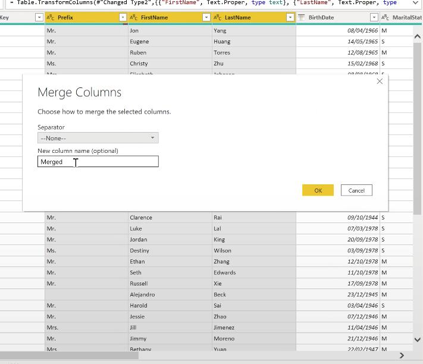Viewport: 423px width, 364px height.
Task: Select the cell with first name Clarence
Action: (x=170, y=218)
